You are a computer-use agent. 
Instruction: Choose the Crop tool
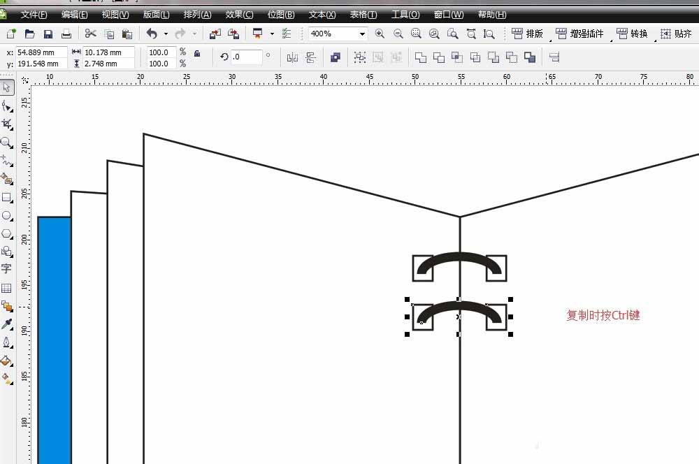tap(6, 124)
